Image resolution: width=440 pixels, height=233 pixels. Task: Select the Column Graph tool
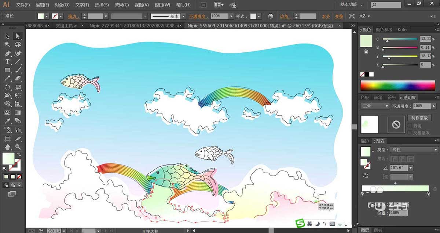[x=17, y=130]
